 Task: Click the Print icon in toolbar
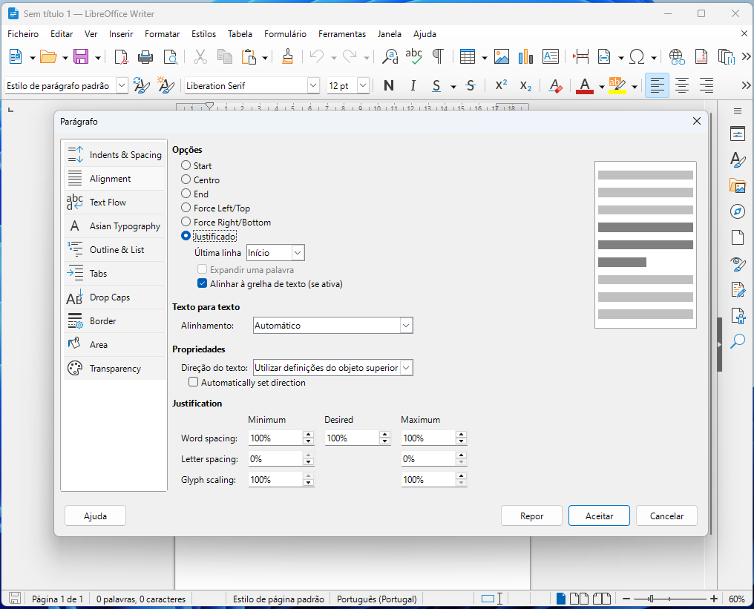(x=145, y=57)
